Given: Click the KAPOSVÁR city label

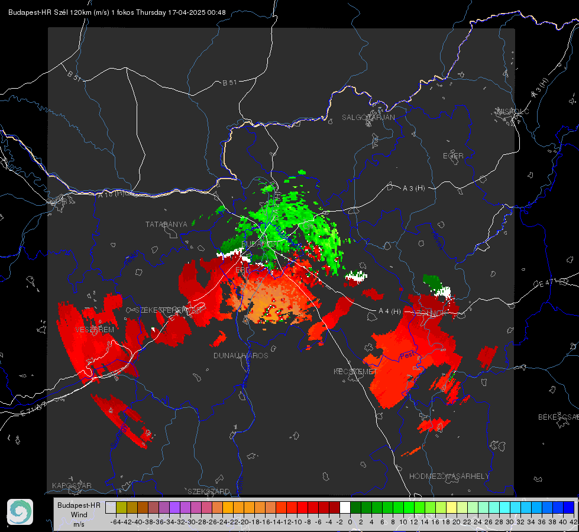Looking at the screenshot, I should 72,485.
